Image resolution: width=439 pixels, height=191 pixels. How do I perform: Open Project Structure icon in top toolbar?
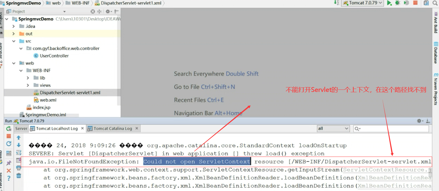pos(426,3)
